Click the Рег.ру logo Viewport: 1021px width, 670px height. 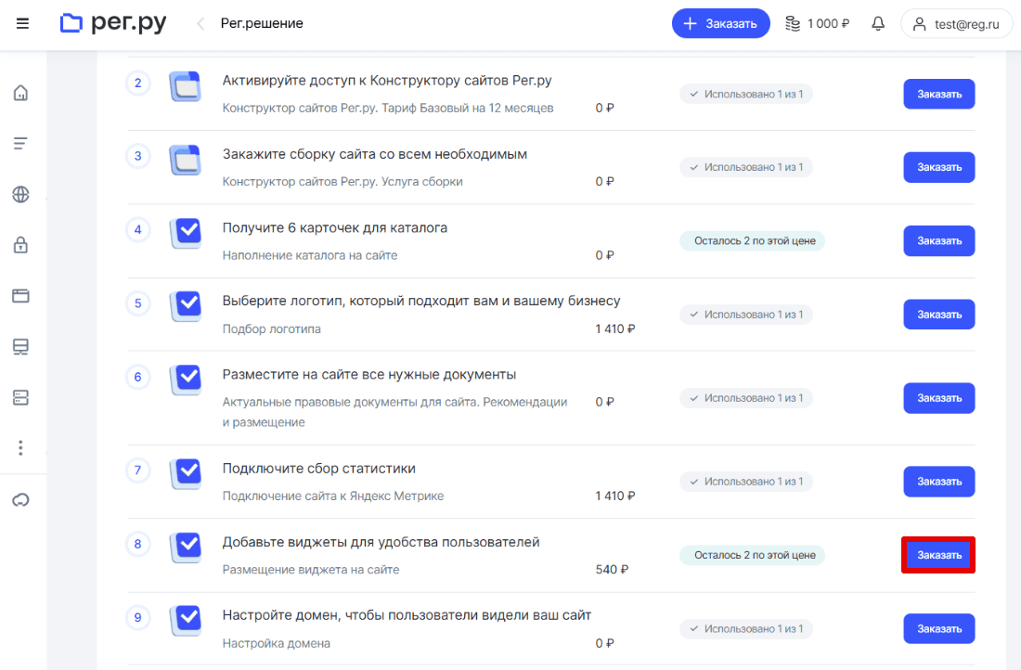pyautogui.click(x=113, y=24)
